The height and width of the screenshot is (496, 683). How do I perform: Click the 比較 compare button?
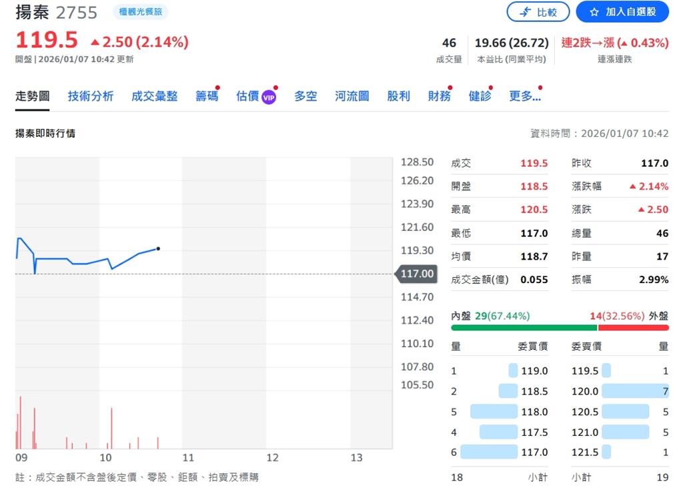[538, 12]
